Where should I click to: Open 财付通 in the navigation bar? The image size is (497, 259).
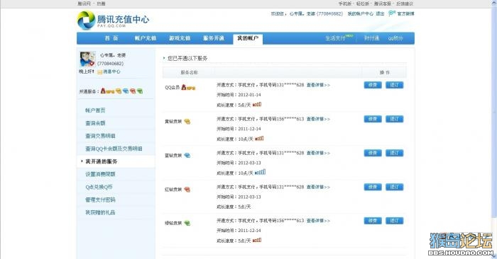pos(371,38)
